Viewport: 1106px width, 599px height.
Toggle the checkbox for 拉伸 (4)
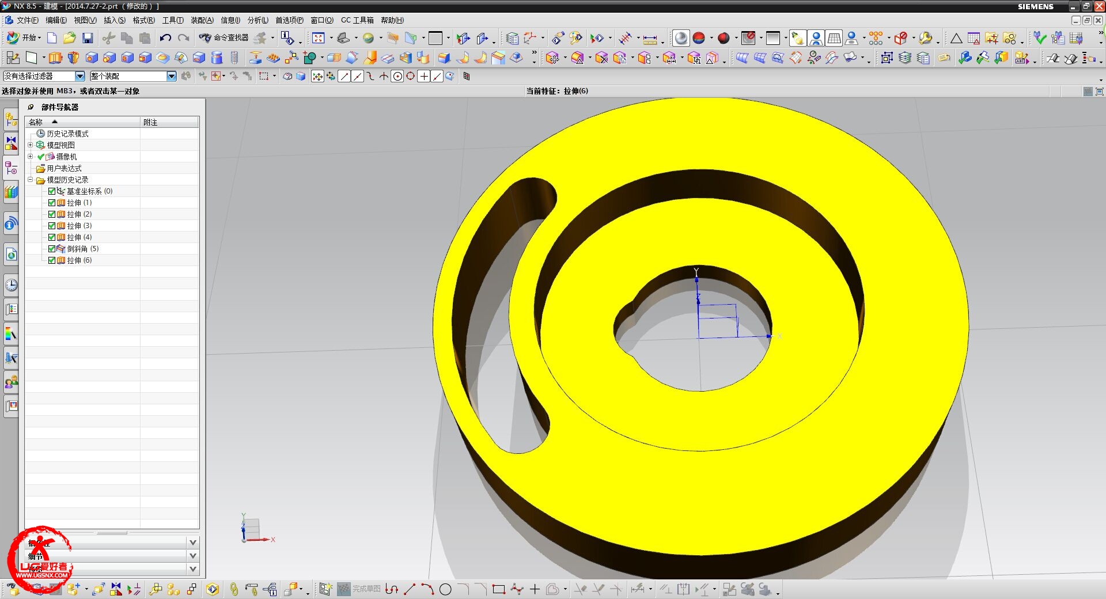click(x=52, y=237)
